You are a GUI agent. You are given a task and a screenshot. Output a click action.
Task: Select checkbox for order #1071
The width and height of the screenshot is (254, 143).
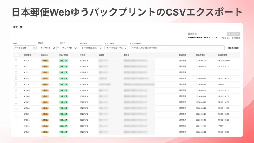pyautogui.click(x=16, y=78)
